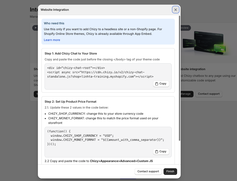Copy the Step 2 price format code
237x181 pixels.
pyautogui.click(x=161, y=152)
